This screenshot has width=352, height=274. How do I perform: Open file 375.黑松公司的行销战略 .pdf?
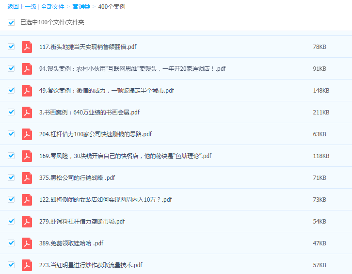click(77, 178)
